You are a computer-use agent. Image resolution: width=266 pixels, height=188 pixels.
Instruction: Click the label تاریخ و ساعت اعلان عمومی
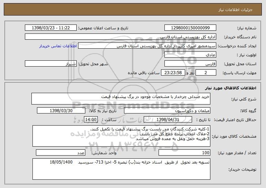(x=103, y=28)
